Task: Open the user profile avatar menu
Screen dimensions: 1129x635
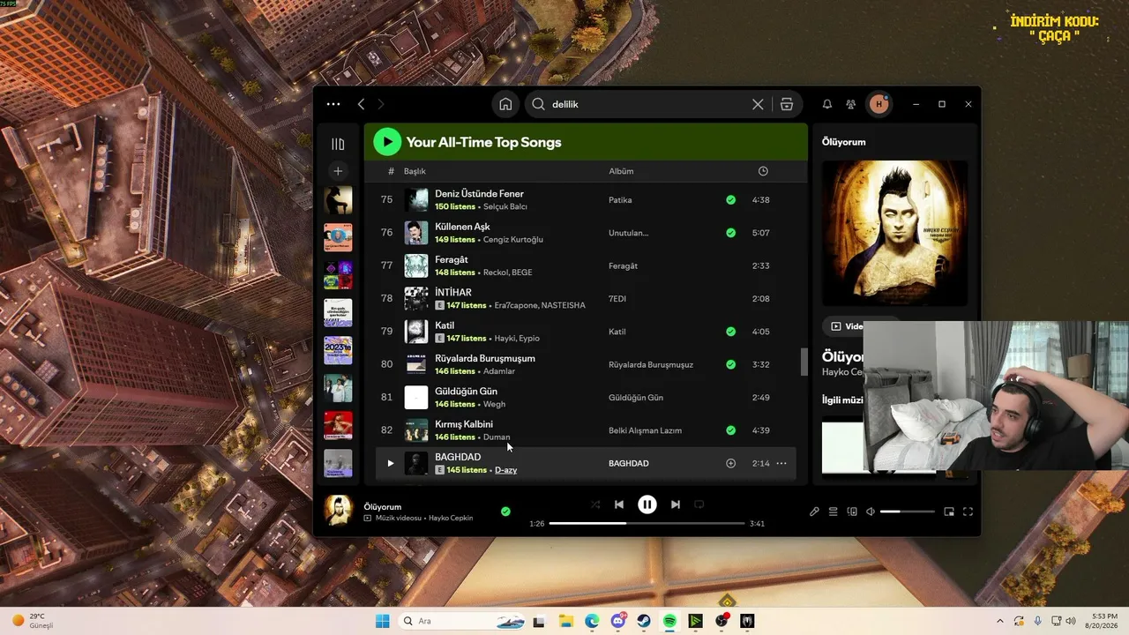Action: click(x=879, y=104)
